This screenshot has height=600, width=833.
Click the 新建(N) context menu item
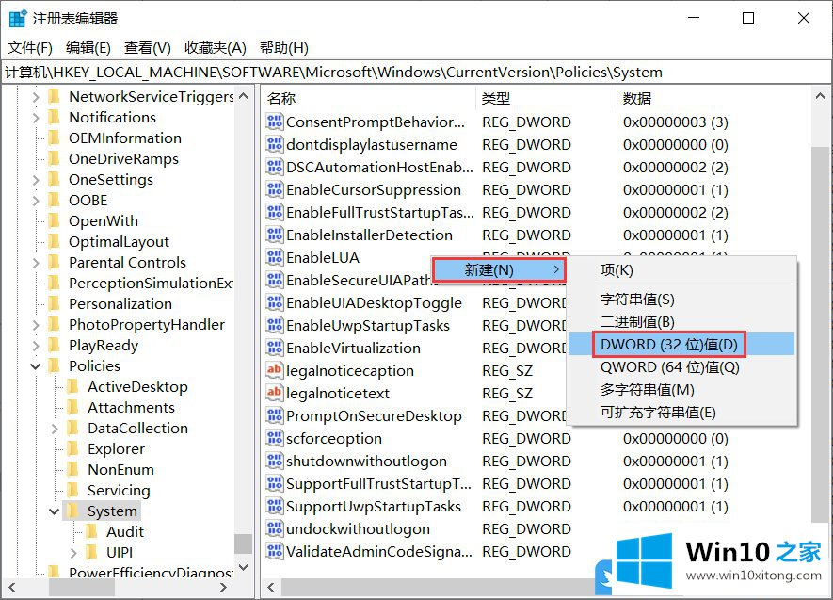point(498,270)
